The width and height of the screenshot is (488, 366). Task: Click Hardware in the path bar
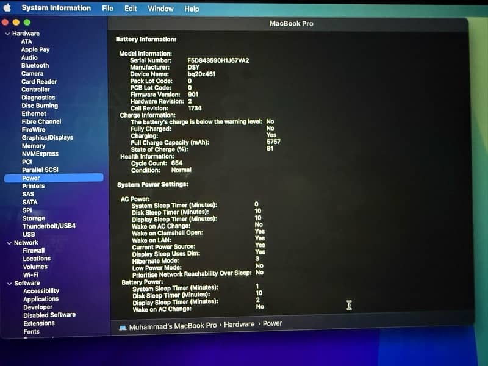tap(239, 325)
